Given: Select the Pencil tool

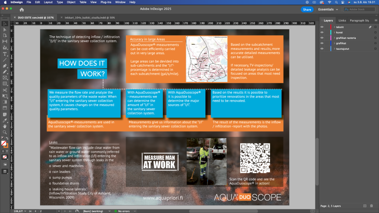Looking at the screenshot, I should (4, 72).
